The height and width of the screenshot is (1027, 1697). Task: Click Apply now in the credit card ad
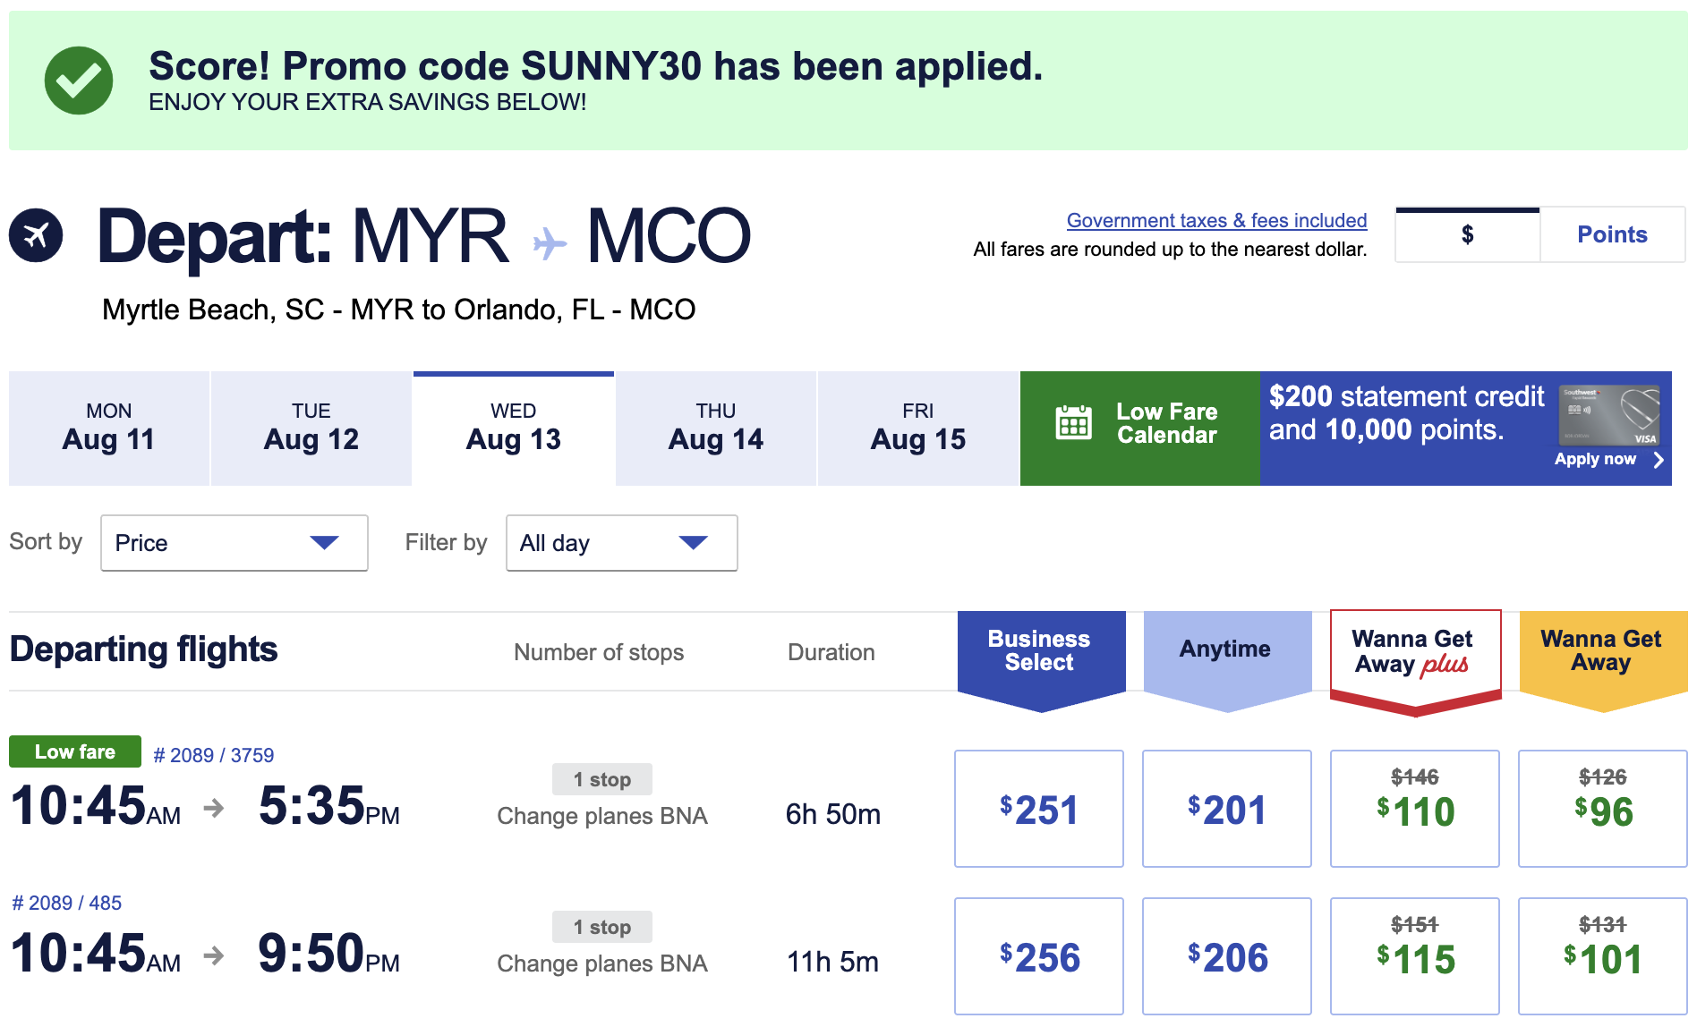pyautogui.click(x=1595, y=459)
